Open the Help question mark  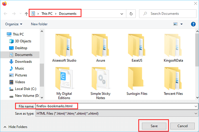[x=193, y=24]
